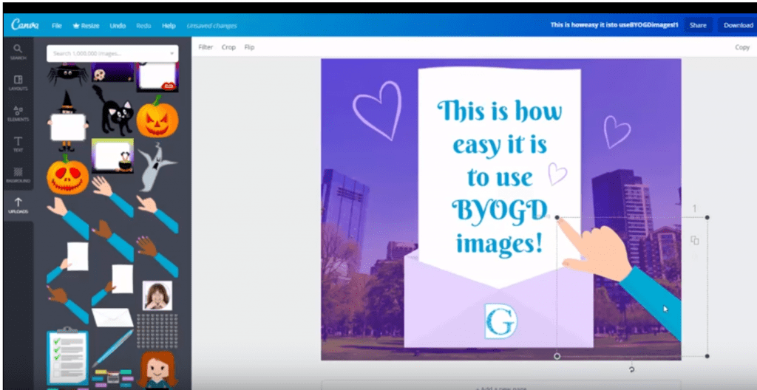The width and height of the screenshot is (757, 390).
Task: Select the frame with cauldron thumbnail
Action: pos(112,156)
